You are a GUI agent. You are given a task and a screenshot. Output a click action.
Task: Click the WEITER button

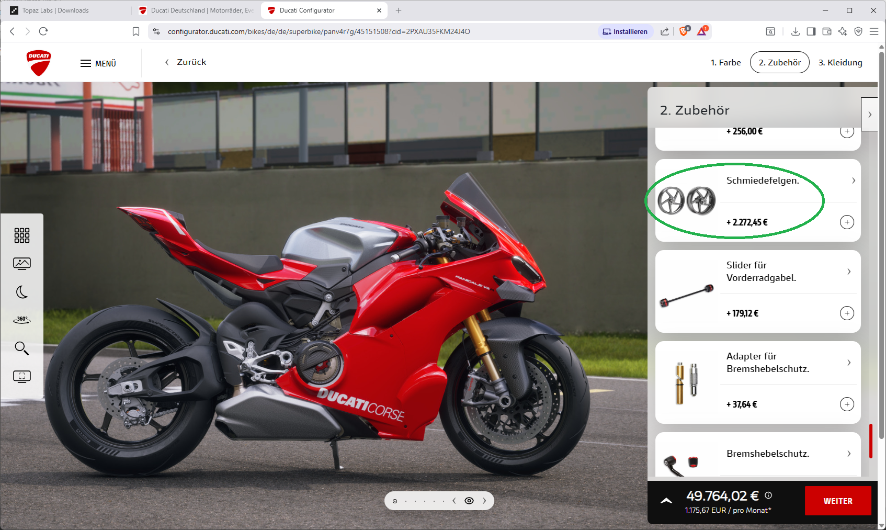pos(838,501)
